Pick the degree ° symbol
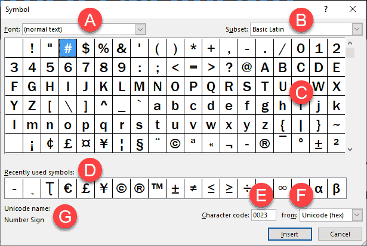Image resolution: width=367 pixels, height=246 pixels. click(301, 144)
